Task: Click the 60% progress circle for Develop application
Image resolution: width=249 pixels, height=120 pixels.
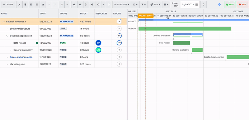Action: [x=119, y=36]
